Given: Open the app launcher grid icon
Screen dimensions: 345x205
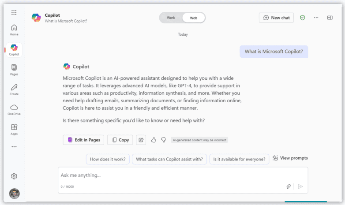Looking at the screenshot, I should point(14,13).
